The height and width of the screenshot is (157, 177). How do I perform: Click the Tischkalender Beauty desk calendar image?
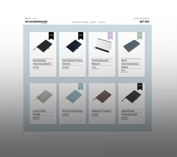point(103,45)
